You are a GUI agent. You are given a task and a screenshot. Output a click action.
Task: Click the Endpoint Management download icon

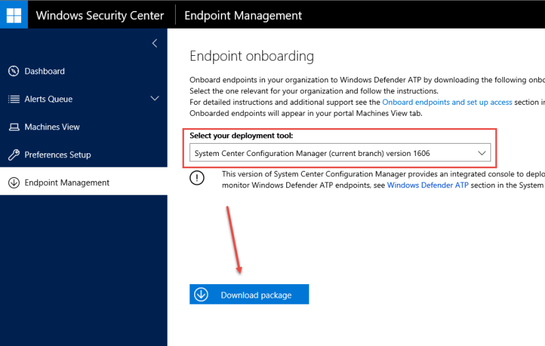coord(14,183)
